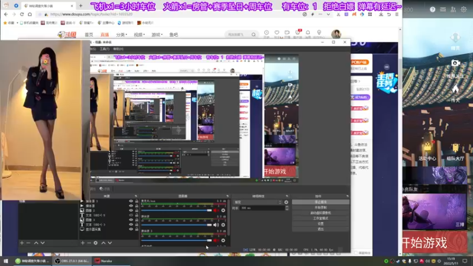Mute the 媒体源 mixer channel speaker
The height and width of the screenshot is (266, 473).
point(216,225)
